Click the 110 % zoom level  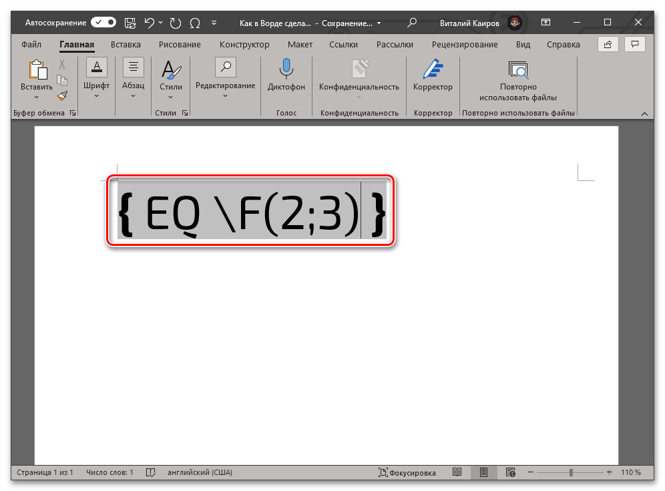(x=631, y=472)
